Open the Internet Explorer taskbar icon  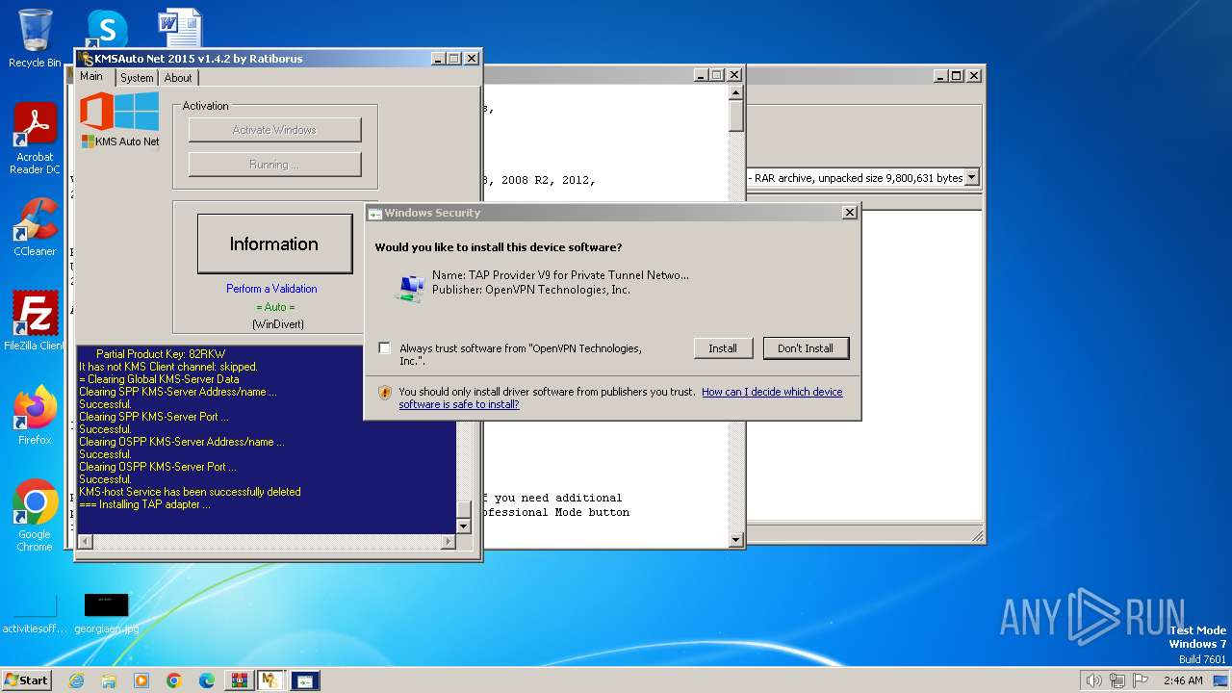[x=76, y=680]
